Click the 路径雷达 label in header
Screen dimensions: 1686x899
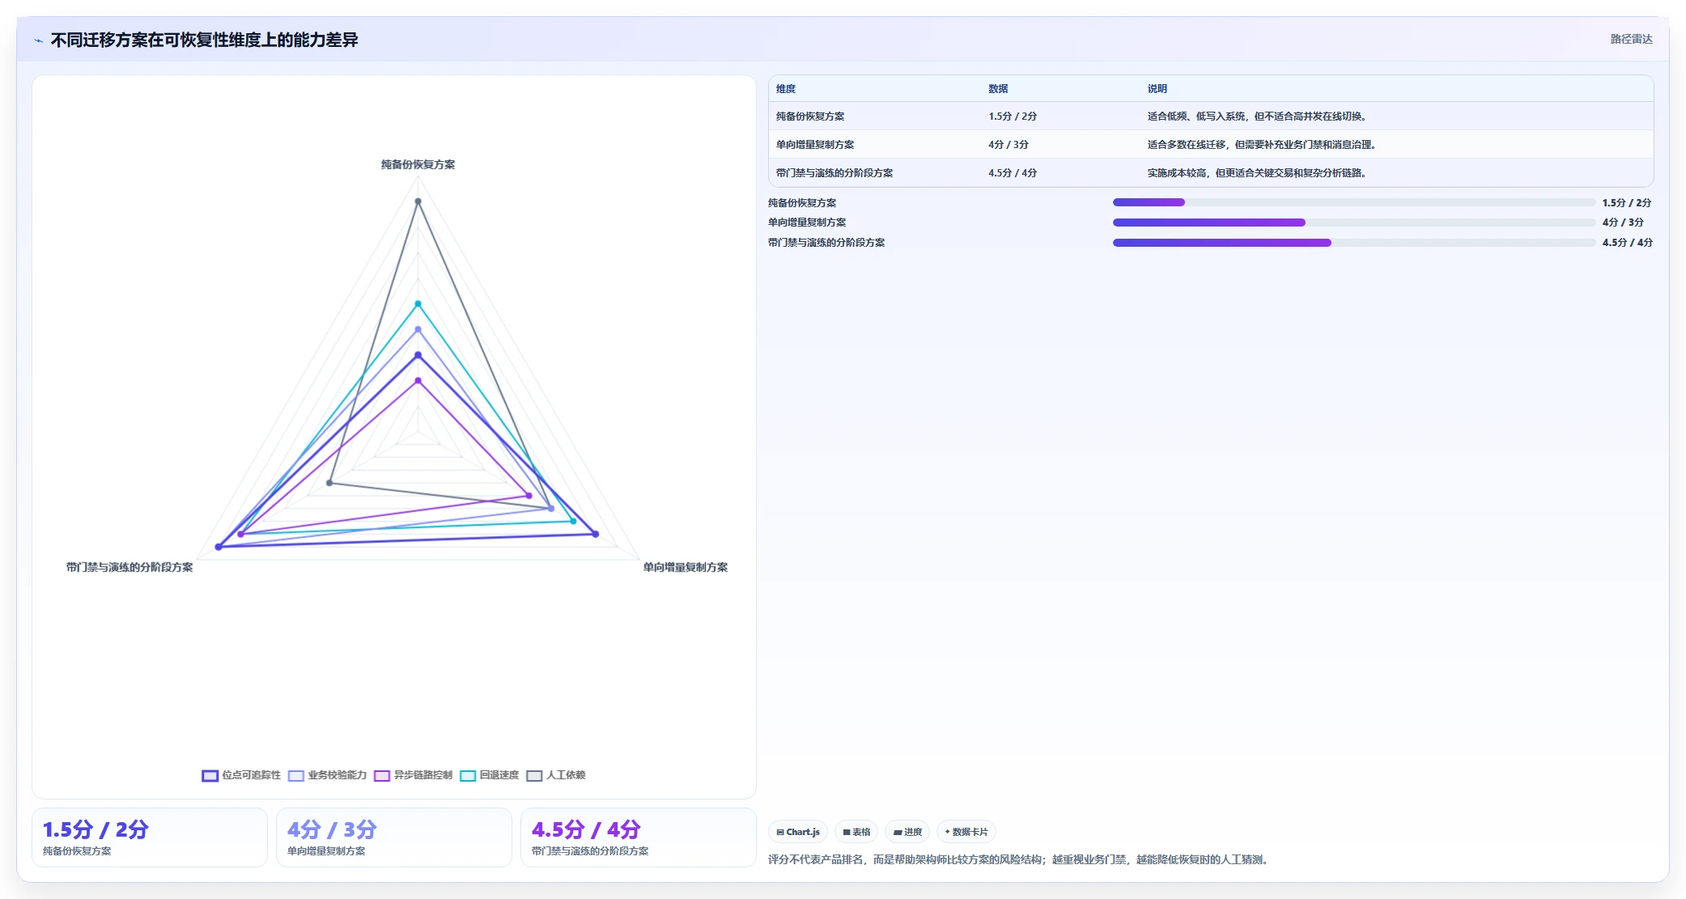pyautogui.click(x=1631, y=39)
